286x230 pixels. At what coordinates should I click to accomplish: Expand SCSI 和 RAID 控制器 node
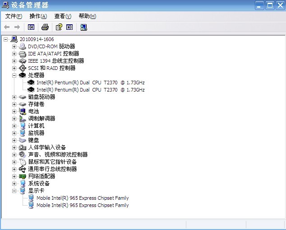coord(14,68)
